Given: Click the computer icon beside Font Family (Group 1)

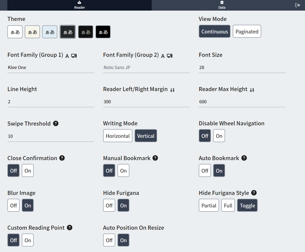Looking at the screenshot, I should (x=74, y=55).
